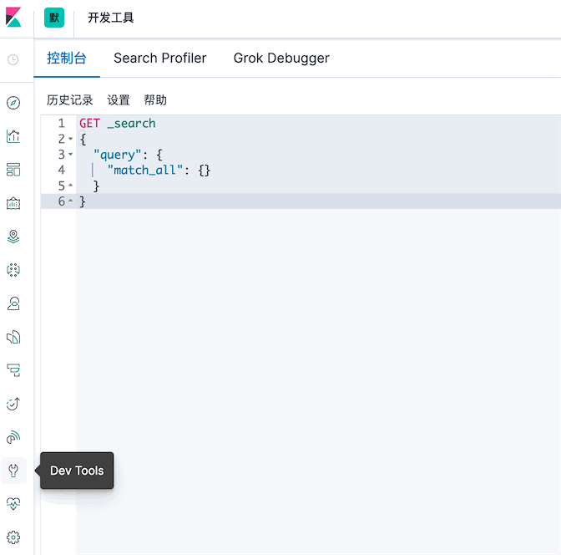
Task: Open the Canvas icon in sidebar
Action: click(13, 203)
